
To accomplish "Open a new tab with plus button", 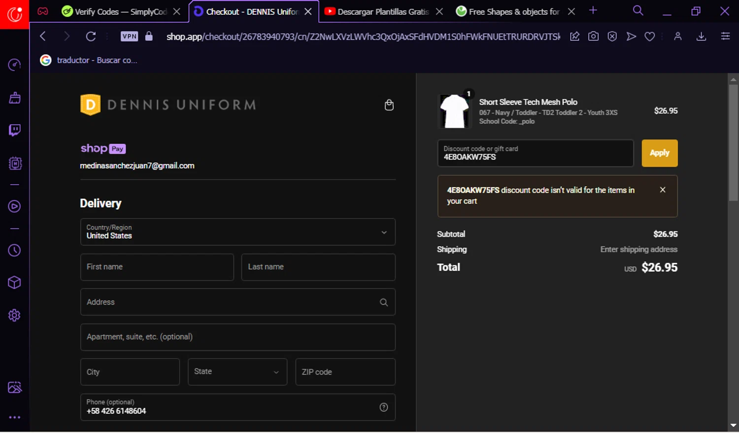I will [x=593, y=10].
